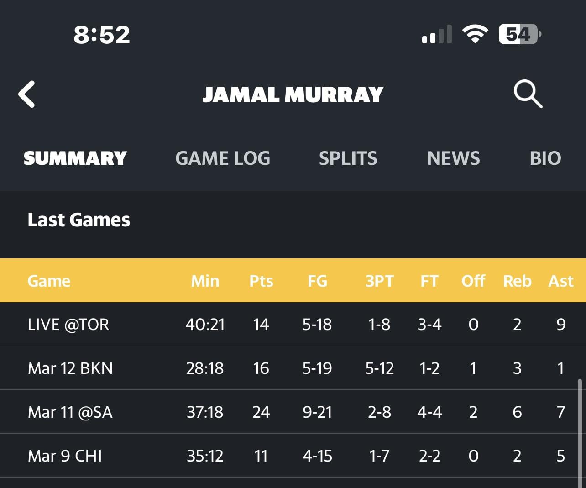Open the LIVE @TOR game row

point(68,325)
